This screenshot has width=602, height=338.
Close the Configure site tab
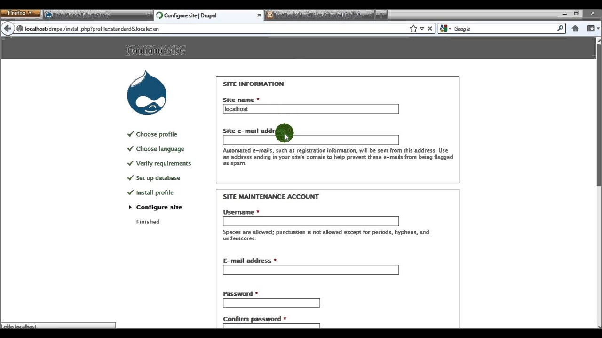[259, 15]
